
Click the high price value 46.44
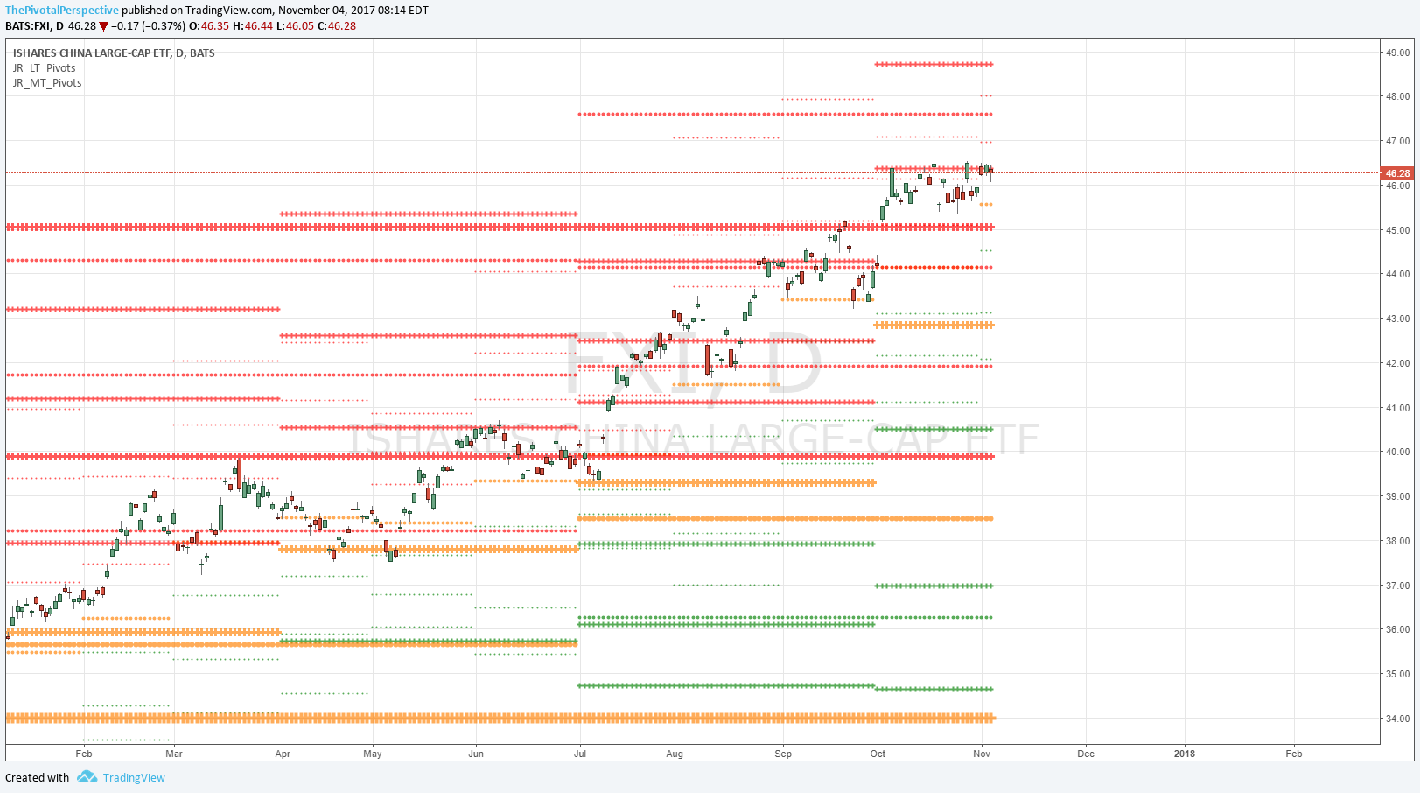(x=259, y=26)
